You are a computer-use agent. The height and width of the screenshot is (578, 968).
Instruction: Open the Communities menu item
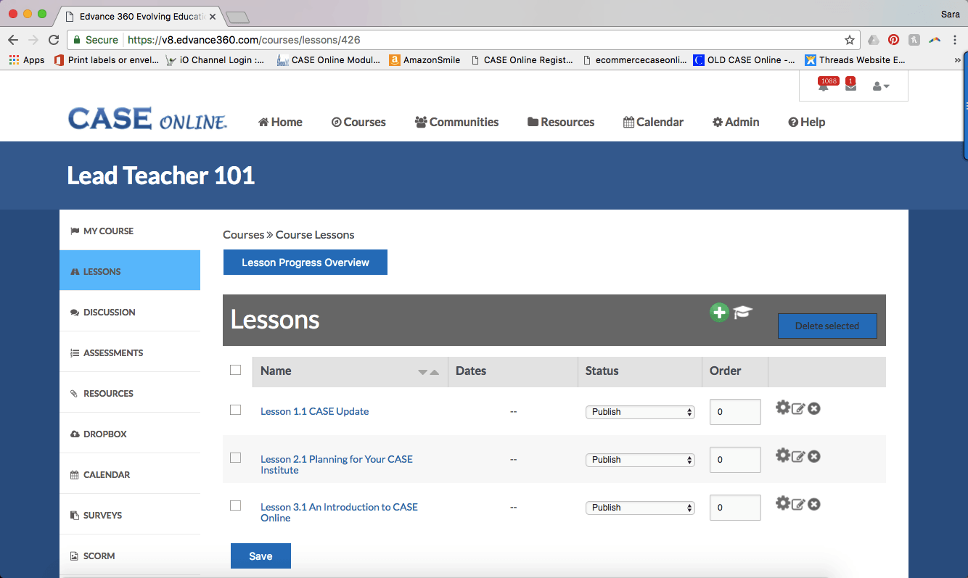pyautogui.click(x=456, y=122)
